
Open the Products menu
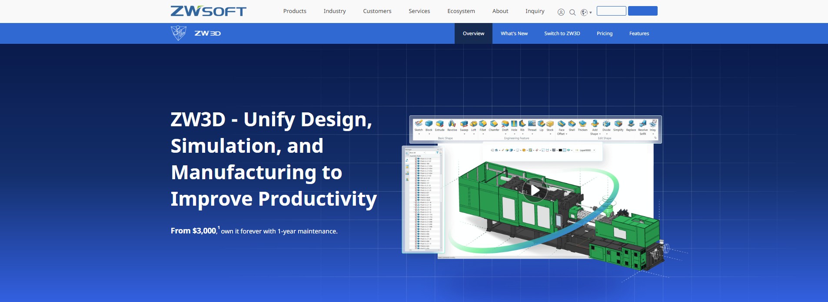click(x=295, y=11)
